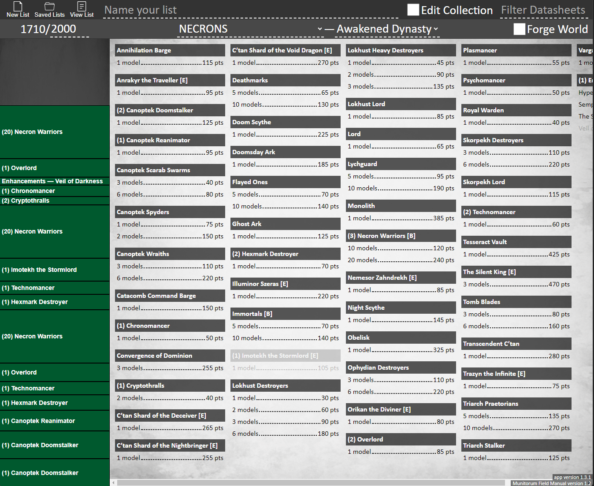Viewport: 594px width, 486px height.
Task: Add Psychomancer 1 model 50 pts
Action: [516, 93]
